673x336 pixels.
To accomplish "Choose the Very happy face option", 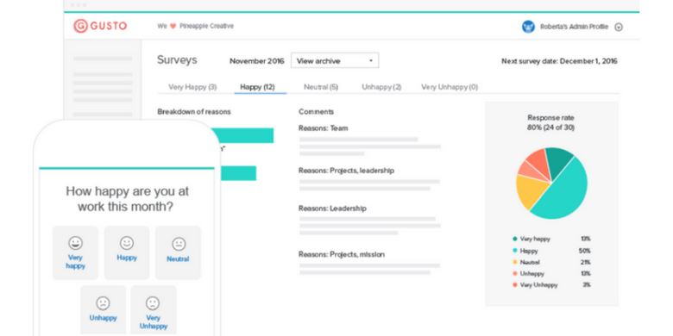I will tap(76, 252).
